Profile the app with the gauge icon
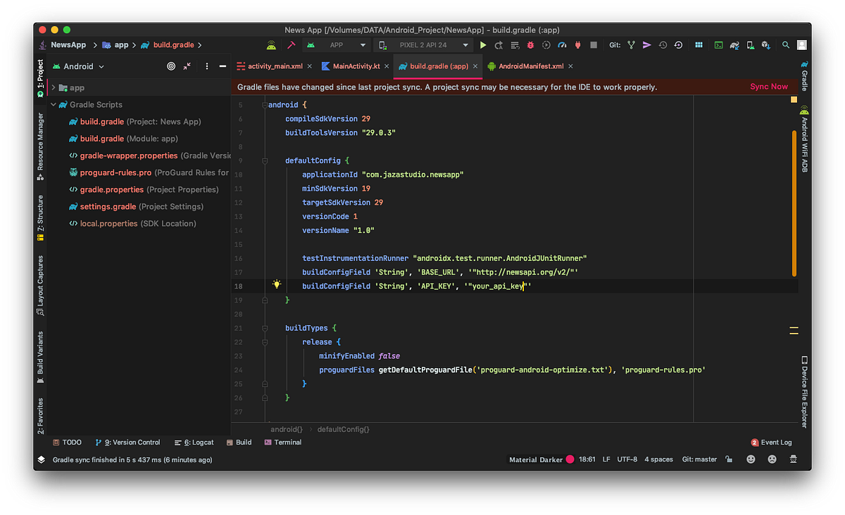 click(561, 44)
